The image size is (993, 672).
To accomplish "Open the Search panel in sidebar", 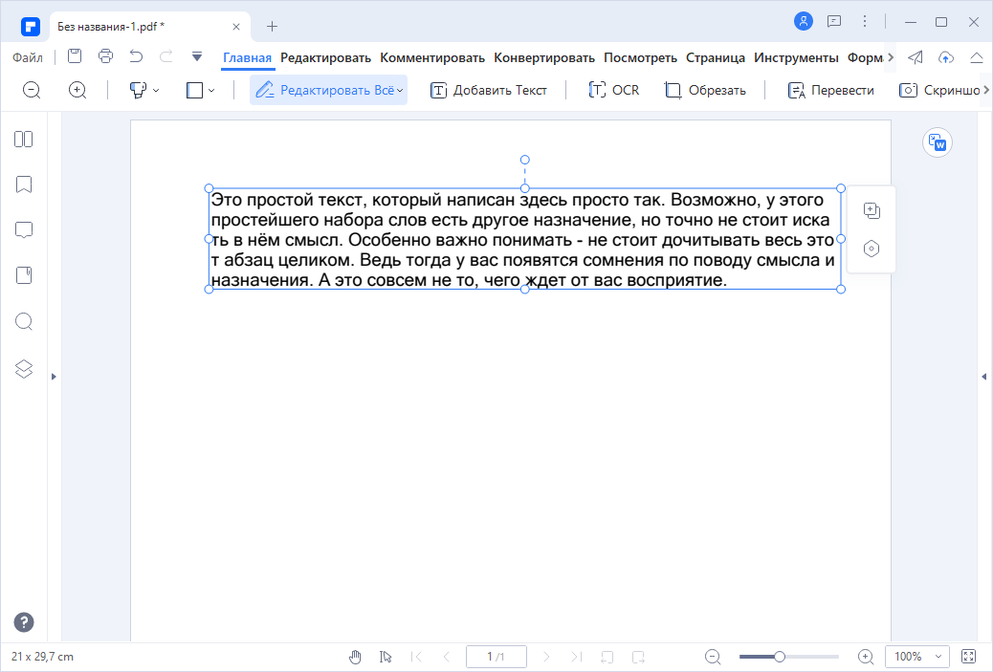I will click(23, 321).
